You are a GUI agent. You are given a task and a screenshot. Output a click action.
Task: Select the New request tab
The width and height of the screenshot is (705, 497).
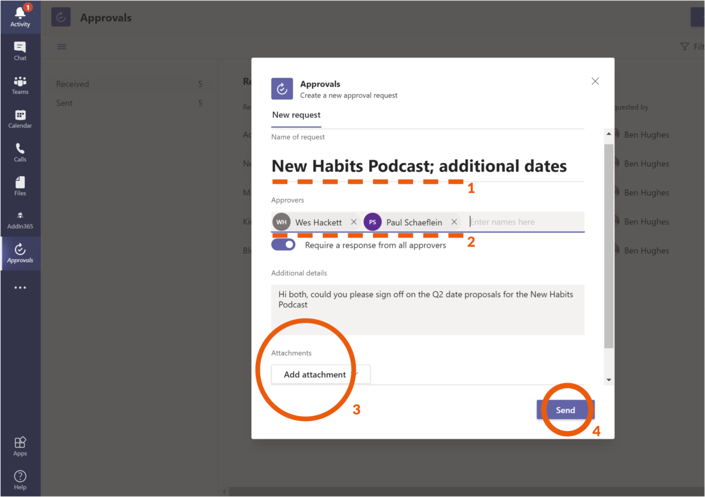296,115
